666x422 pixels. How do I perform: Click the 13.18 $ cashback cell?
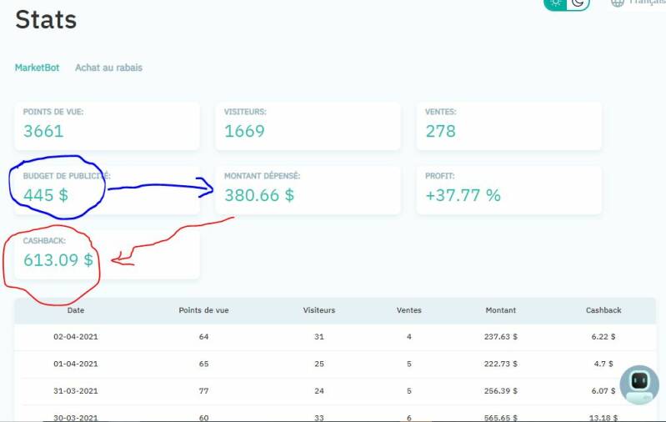[x=603, y=418]
